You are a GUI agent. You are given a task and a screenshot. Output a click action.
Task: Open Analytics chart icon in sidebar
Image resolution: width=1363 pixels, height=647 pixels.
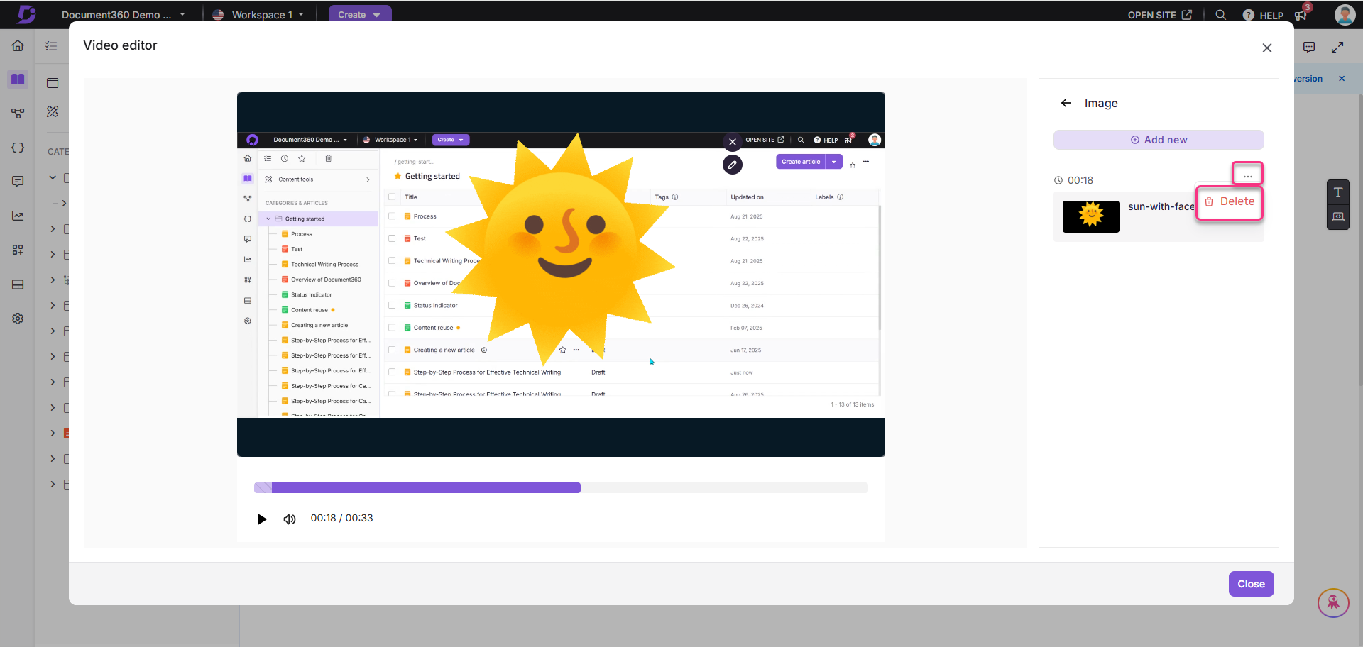18,216
